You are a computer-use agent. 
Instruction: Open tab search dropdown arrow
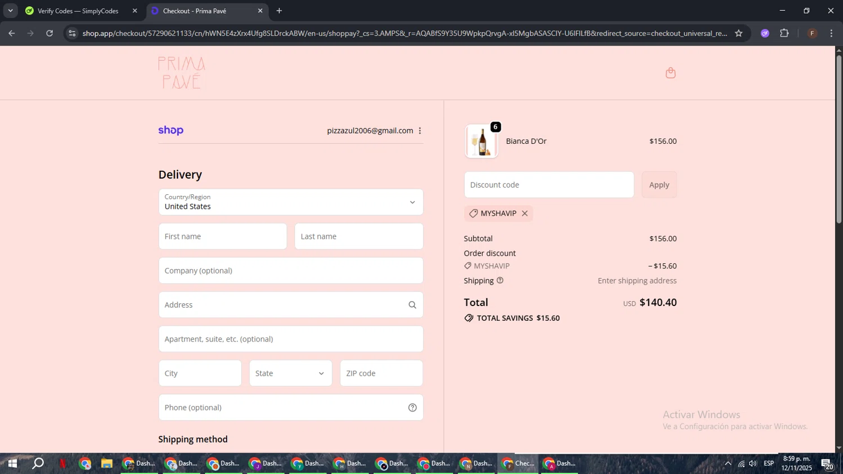(10, 11)
